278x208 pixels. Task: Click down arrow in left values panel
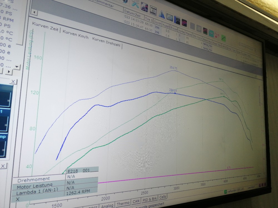tap(17, 67)
